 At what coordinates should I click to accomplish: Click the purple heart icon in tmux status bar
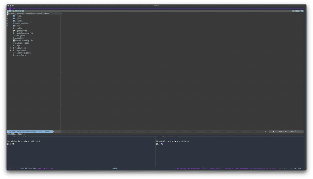pos(9,169)
